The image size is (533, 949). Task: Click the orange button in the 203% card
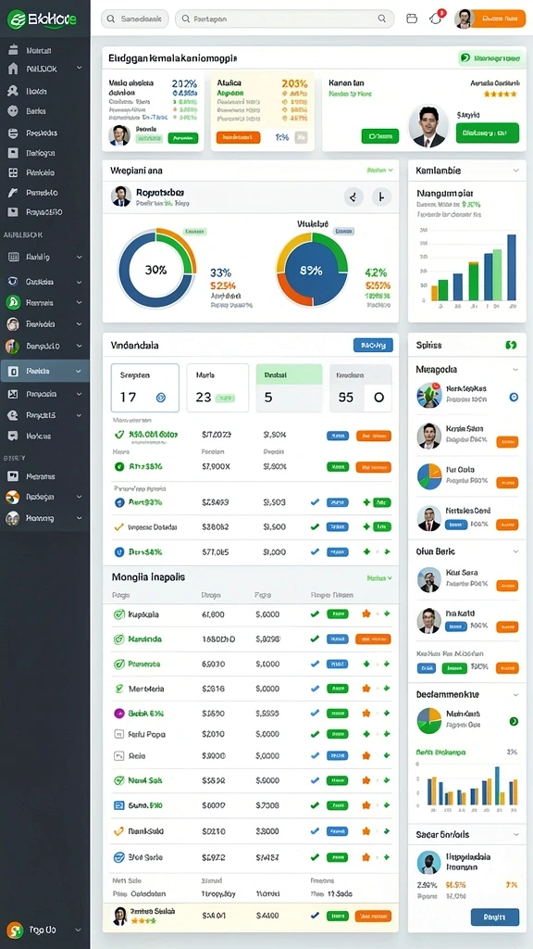pos(238,137)
